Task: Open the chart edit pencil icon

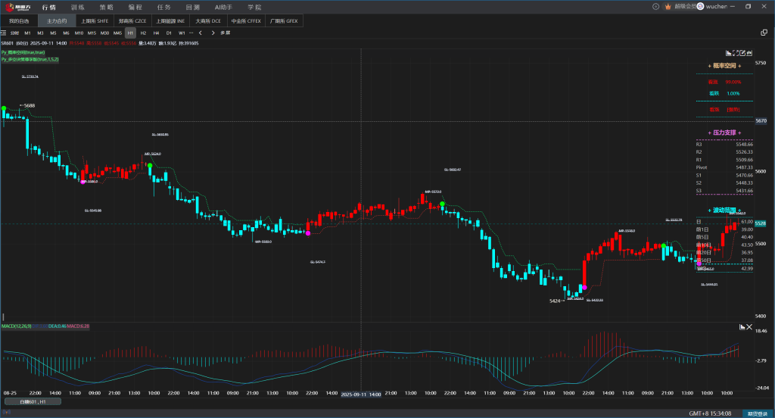Action: coord(744,53)
